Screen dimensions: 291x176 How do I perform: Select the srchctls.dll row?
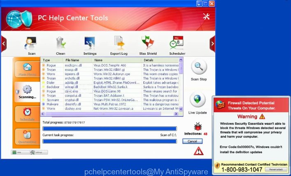109,78
